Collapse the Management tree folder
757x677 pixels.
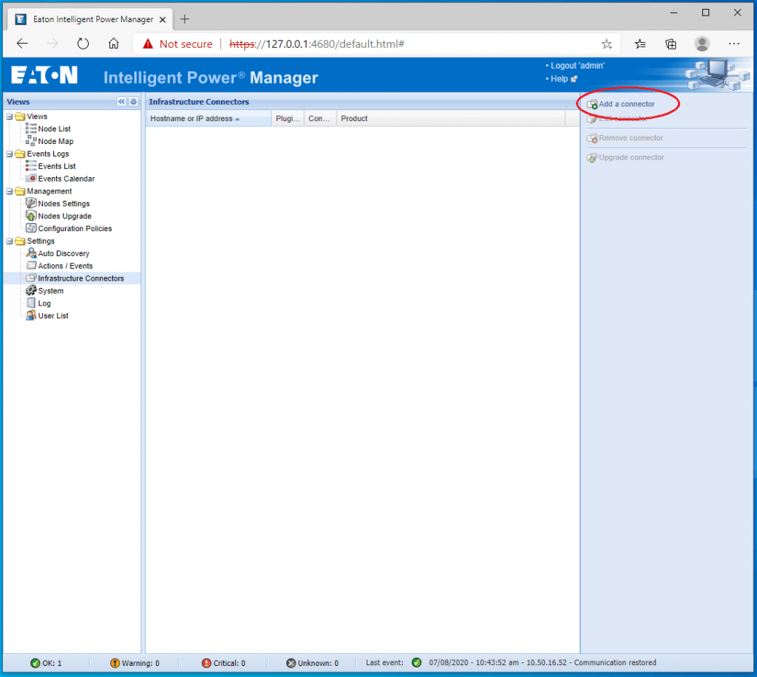tap(9, 191)
